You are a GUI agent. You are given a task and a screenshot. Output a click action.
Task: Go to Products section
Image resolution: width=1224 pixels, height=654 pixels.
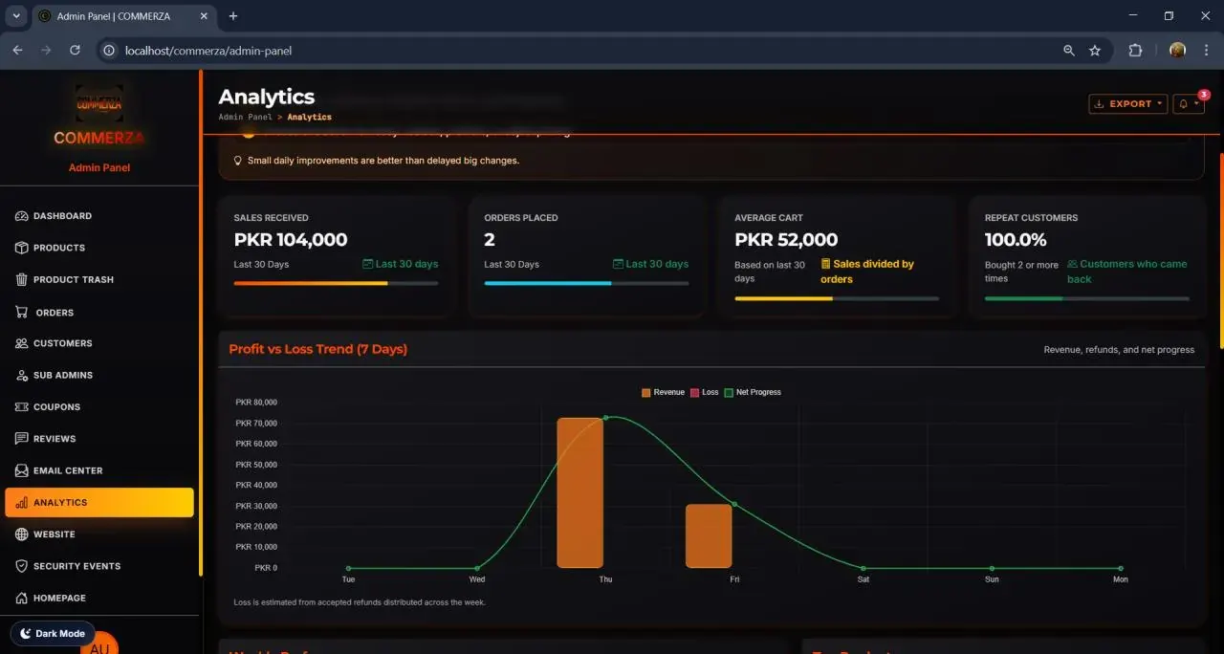(x=99, y=248)
